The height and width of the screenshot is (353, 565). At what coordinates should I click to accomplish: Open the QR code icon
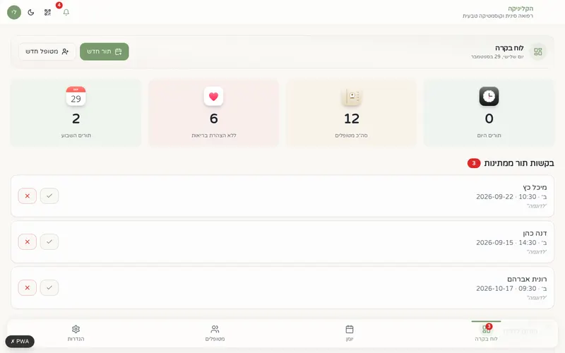47,12
